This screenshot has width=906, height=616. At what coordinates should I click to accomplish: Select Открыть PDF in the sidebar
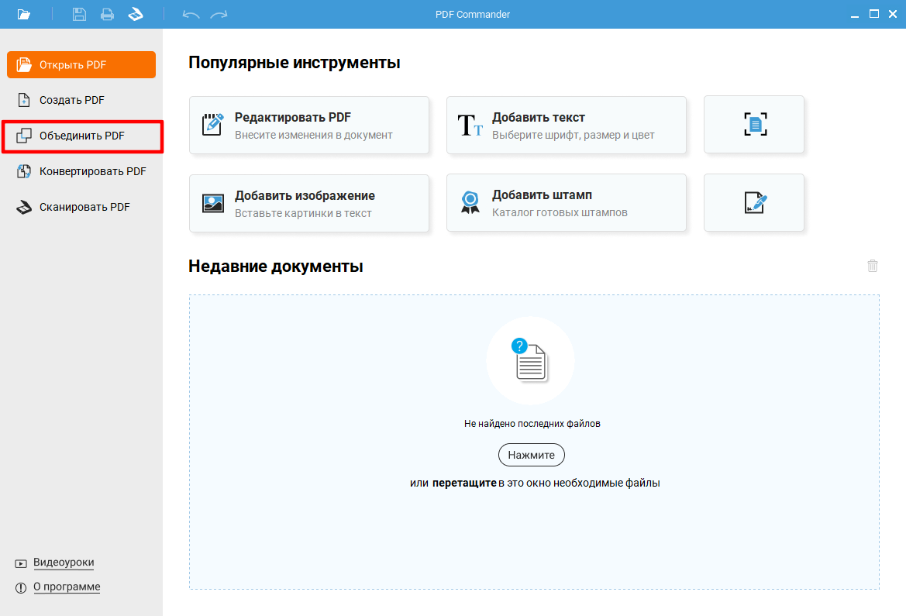click(81, 65)
